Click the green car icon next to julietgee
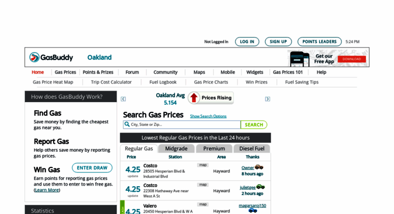394x214 pixels. (x=260, y=187)
